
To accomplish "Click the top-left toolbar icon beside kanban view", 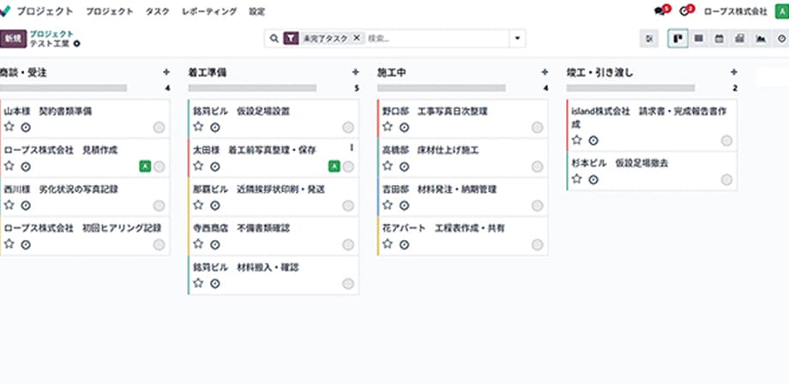I will (x=649, y=39).
